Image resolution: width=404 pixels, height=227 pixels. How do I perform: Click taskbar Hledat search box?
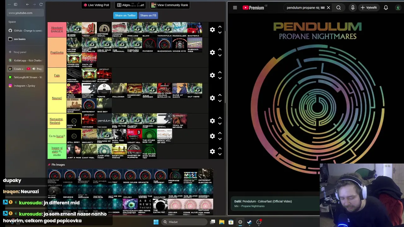pyautogui.click(x=184, y=222)
